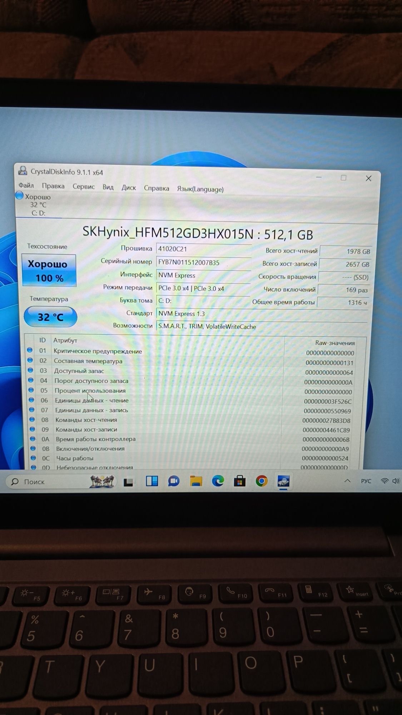Image resolution: width=402 pixels, height=715 pixels.
Task: Open the Правка menu
Action: pyautogui.click(x=53, y=186)
